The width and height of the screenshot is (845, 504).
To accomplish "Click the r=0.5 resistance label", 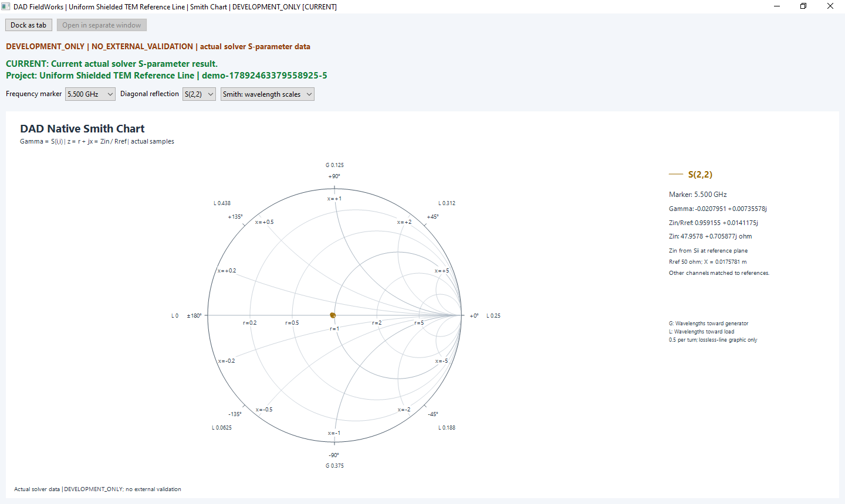I will pyautogui.click(x=292, y=323).
